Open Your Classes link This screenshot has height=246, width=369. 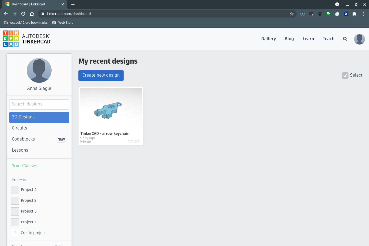coord(25,166)
